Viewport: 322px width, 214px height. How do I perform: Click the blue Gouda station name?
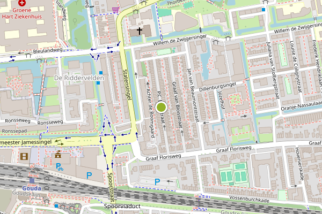click(32, 188)
